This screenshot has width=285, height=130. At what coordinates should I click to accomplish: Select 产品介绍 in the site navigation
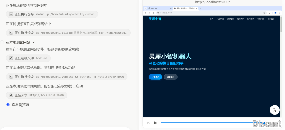pyautogui.click(x=220, y=19)
